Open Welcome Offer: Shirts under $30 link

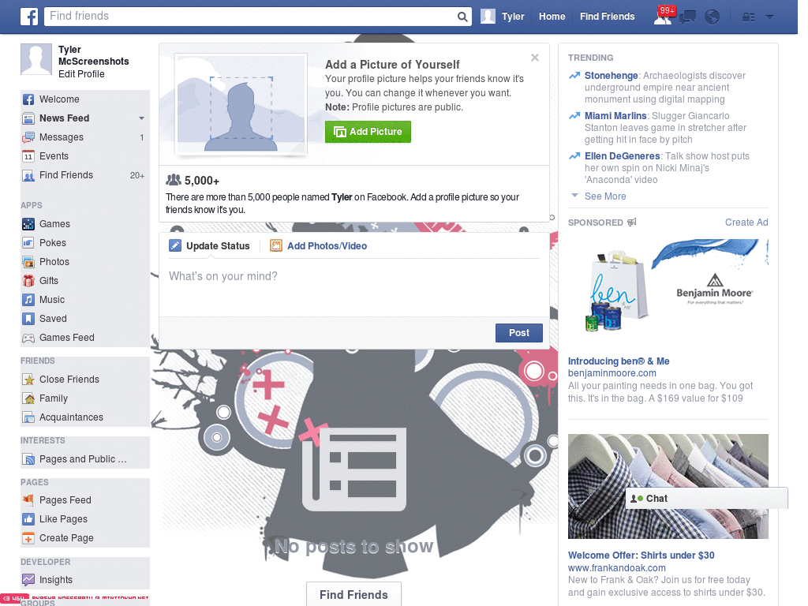(641, 555)
